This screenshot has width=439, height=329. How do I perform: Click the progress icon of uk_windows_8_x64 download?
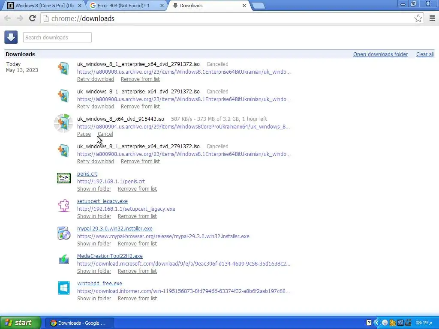click(63, 123)
